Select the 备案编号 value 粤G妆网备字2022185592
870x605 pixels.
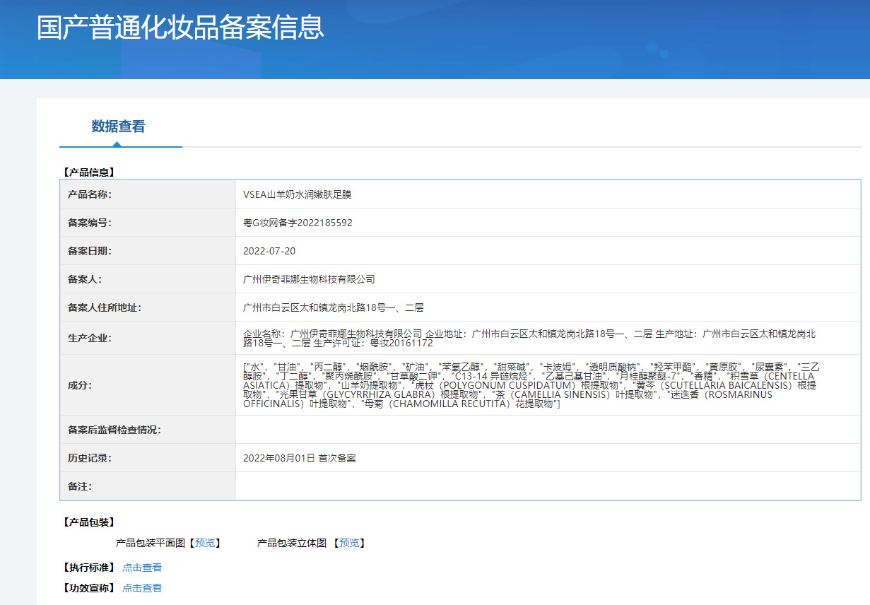(x=298, y=223)
